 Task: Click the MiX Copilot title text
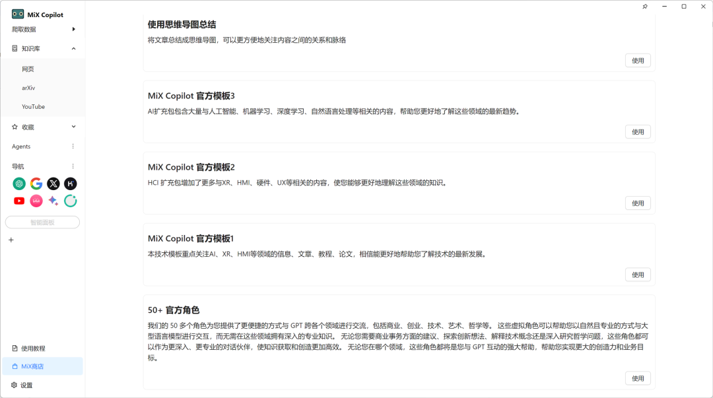click(46, 15)
